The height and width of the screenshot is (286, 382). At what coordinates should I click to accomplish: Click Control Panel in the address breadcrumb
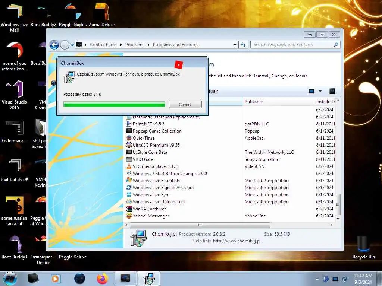tap(103, 45)
